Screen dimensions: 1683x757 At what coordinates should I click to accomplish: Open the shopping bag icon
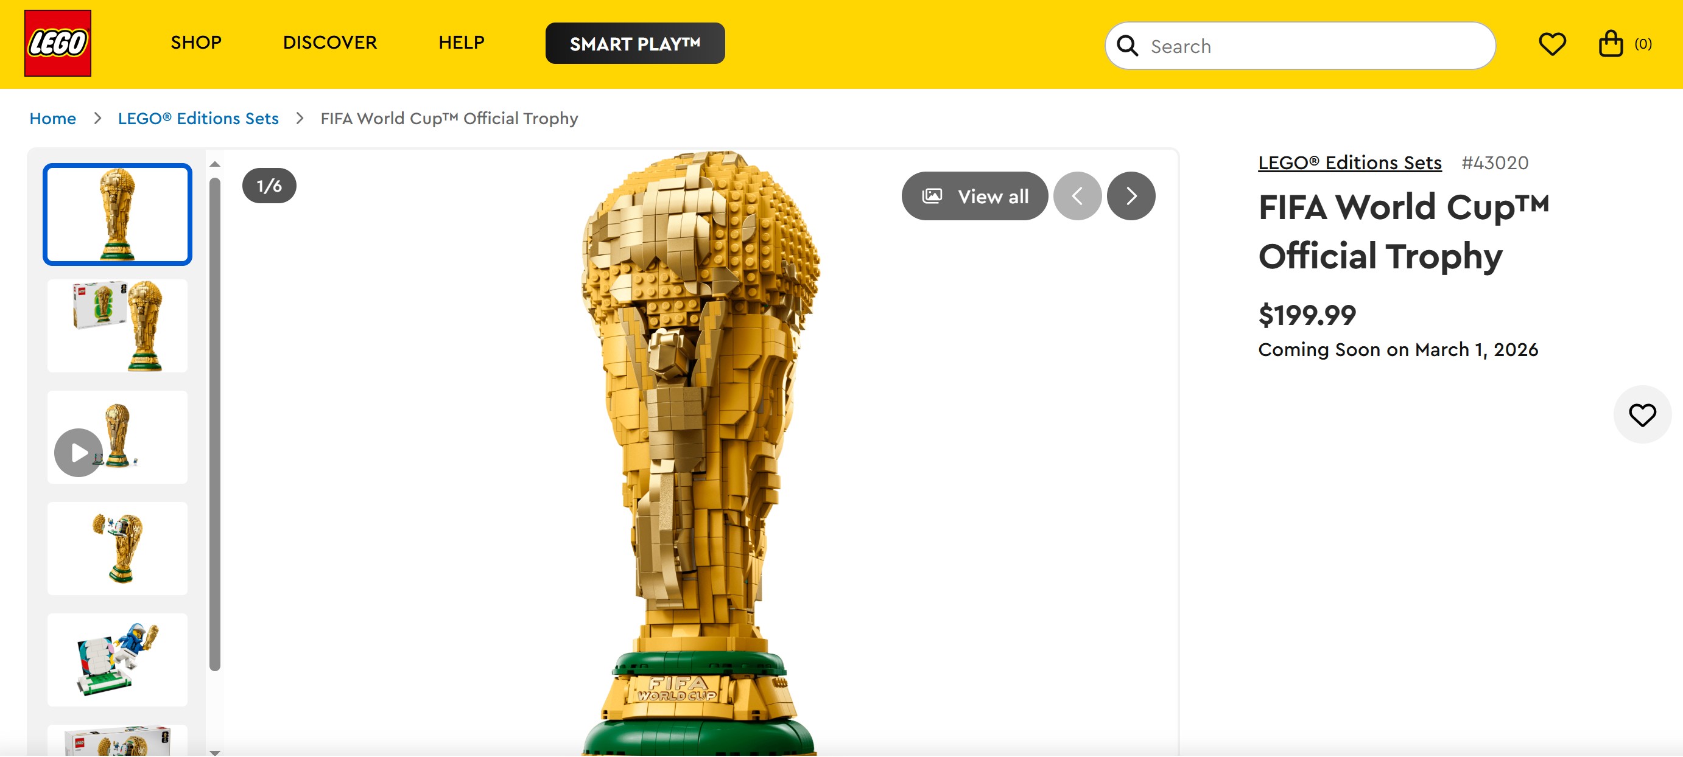(1611, 44)
